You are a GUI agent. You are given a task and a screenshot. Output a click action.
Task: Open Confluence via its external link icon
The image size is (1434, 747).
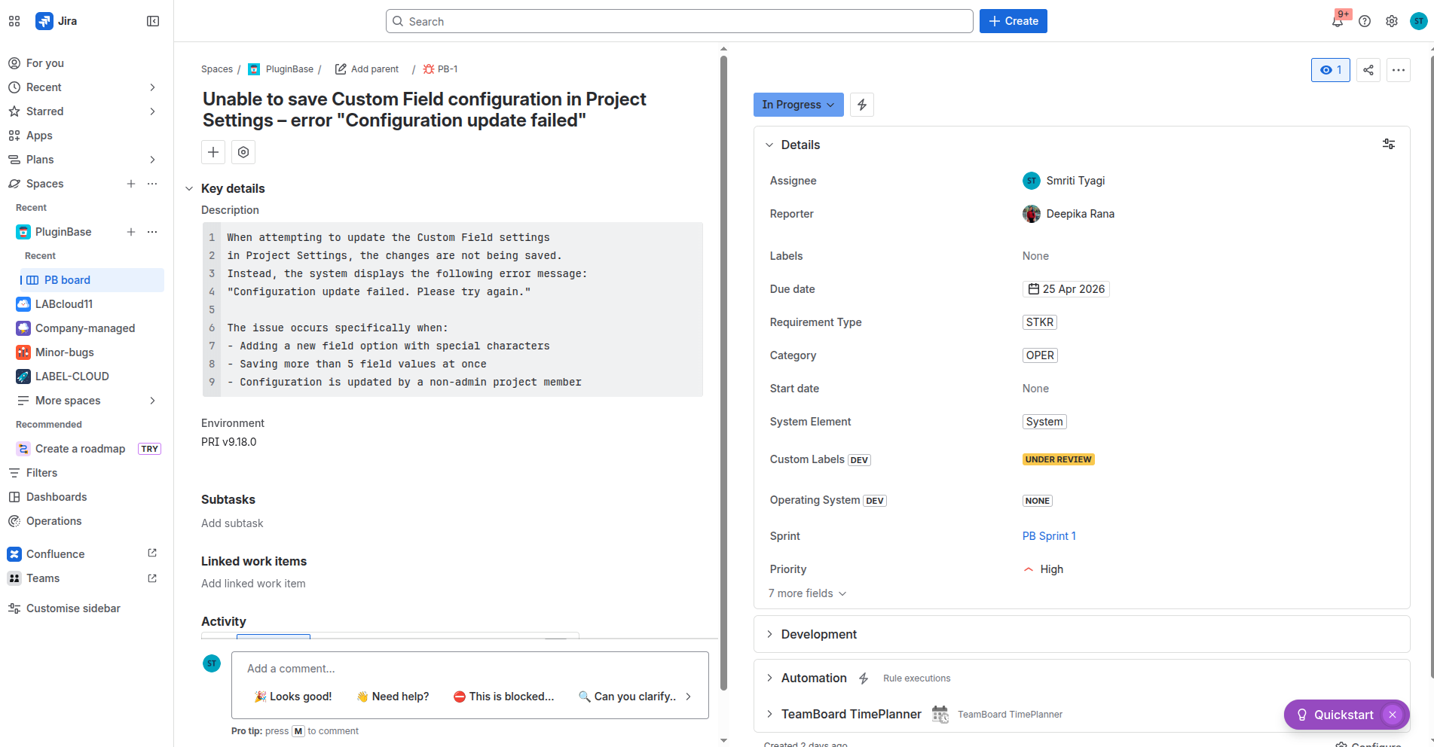tap(152, 553)
